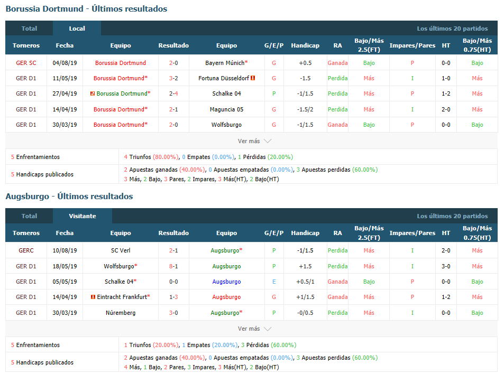Click the -0/0.5 handicap value
The image size is (504, 374).
pyautogui.click(x=305, y=313)
